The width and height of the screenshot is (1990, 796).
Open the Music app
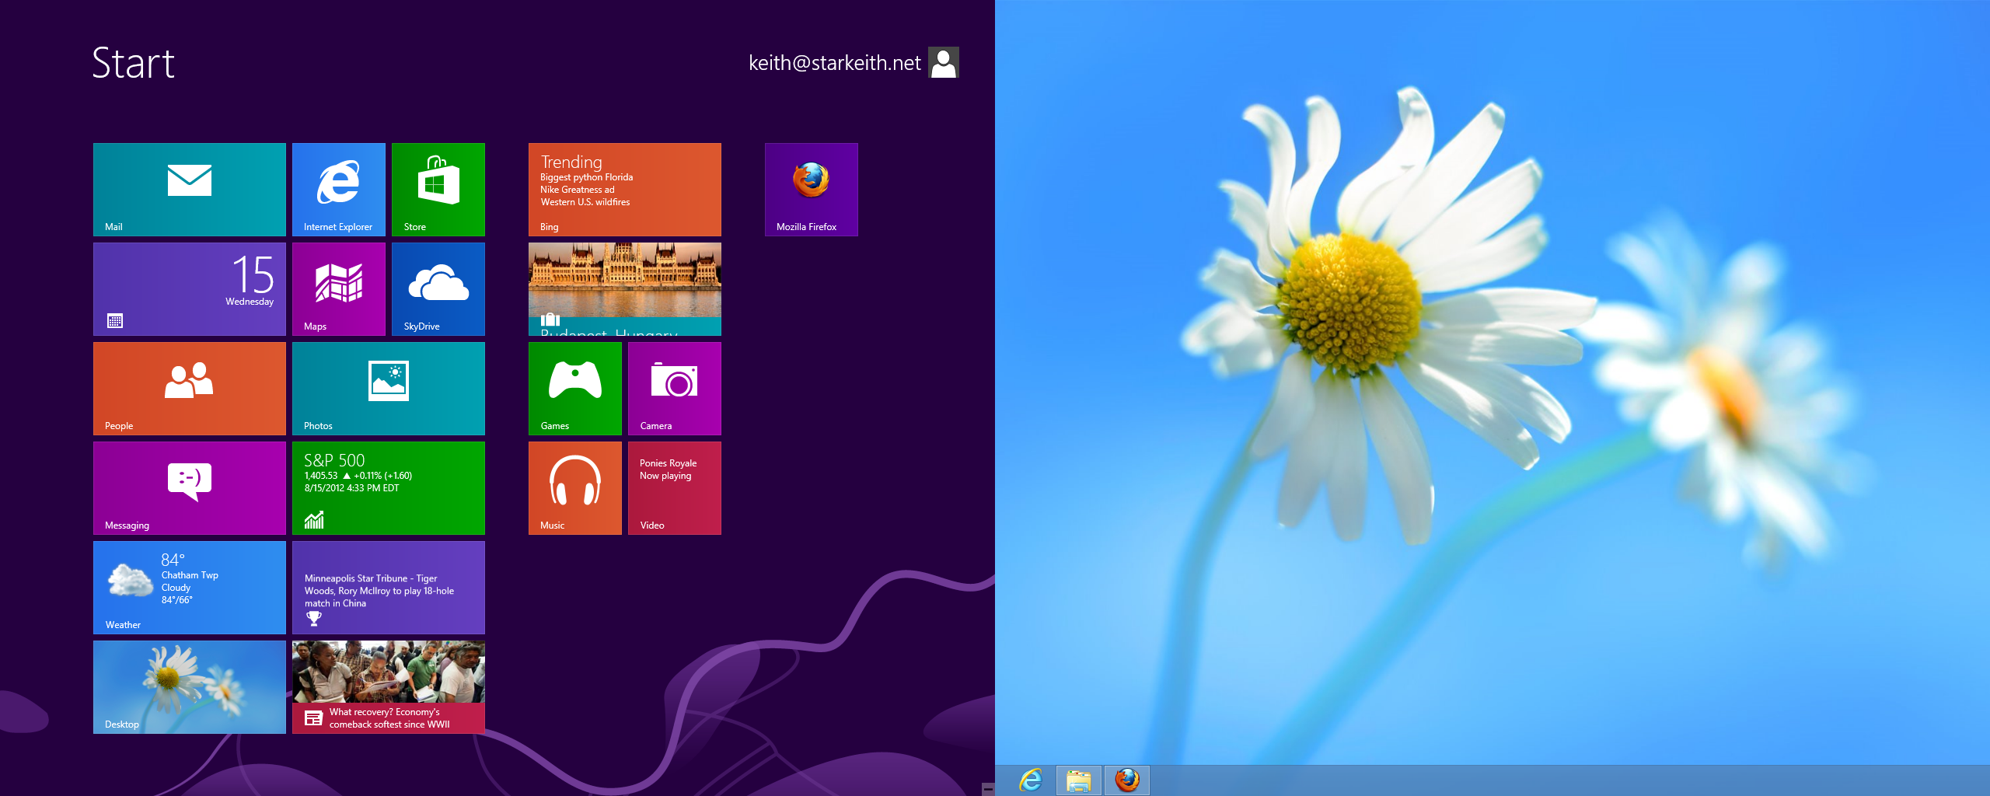(x=575, y=487)
